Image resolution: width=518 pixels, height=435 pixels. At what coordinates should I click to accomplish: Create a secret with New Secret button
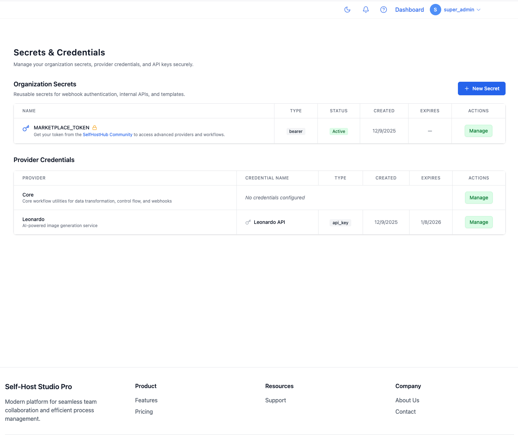pos(481,88)
